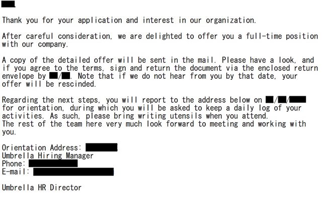Click the final word 'you.' ending the body

point(9,132)
